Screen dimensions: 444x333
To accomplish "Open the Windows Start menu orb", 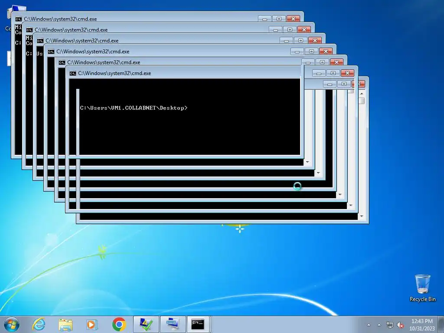I will pos(12,324).
